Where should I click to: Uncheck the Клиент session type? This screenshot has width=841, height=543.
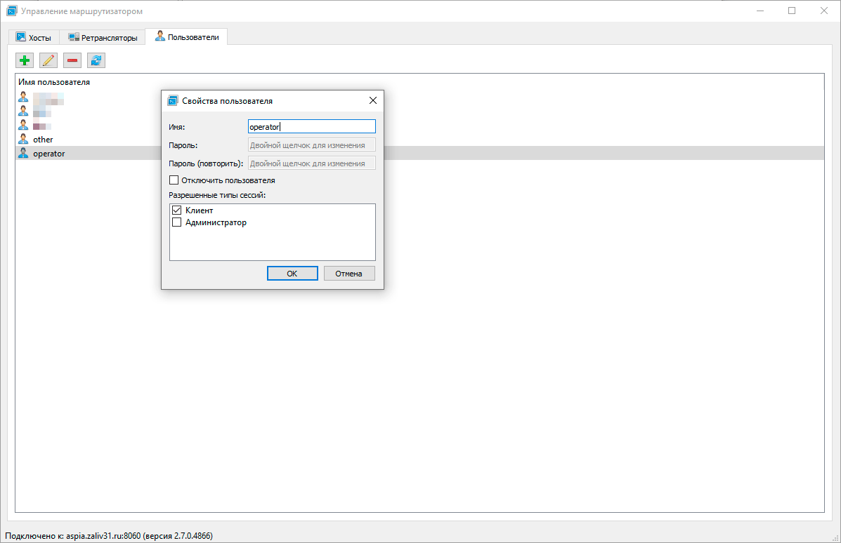coord(176,210)
